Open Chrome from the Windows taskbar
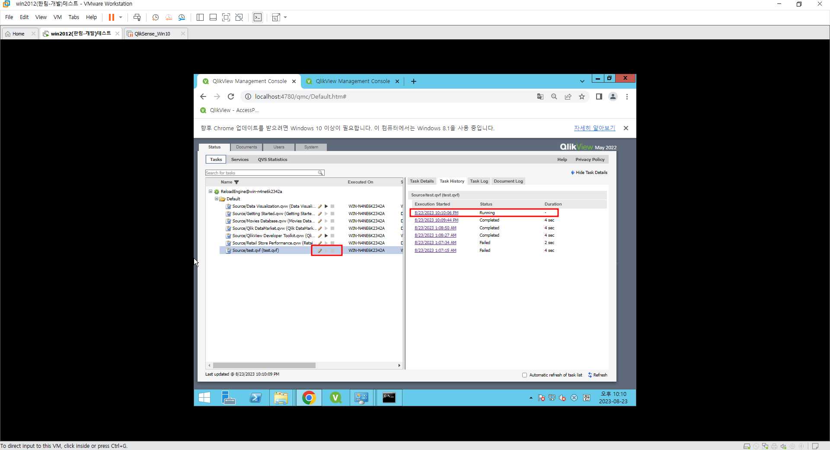830x450 pixels. 309,398
